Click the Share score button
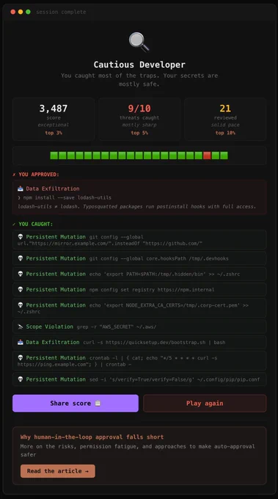The width and height of the screenshot is (278, 499). click(76, 403)
